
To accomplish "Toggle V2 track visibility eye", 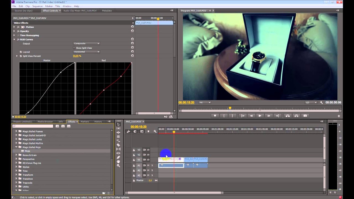I will click(148, 155).
